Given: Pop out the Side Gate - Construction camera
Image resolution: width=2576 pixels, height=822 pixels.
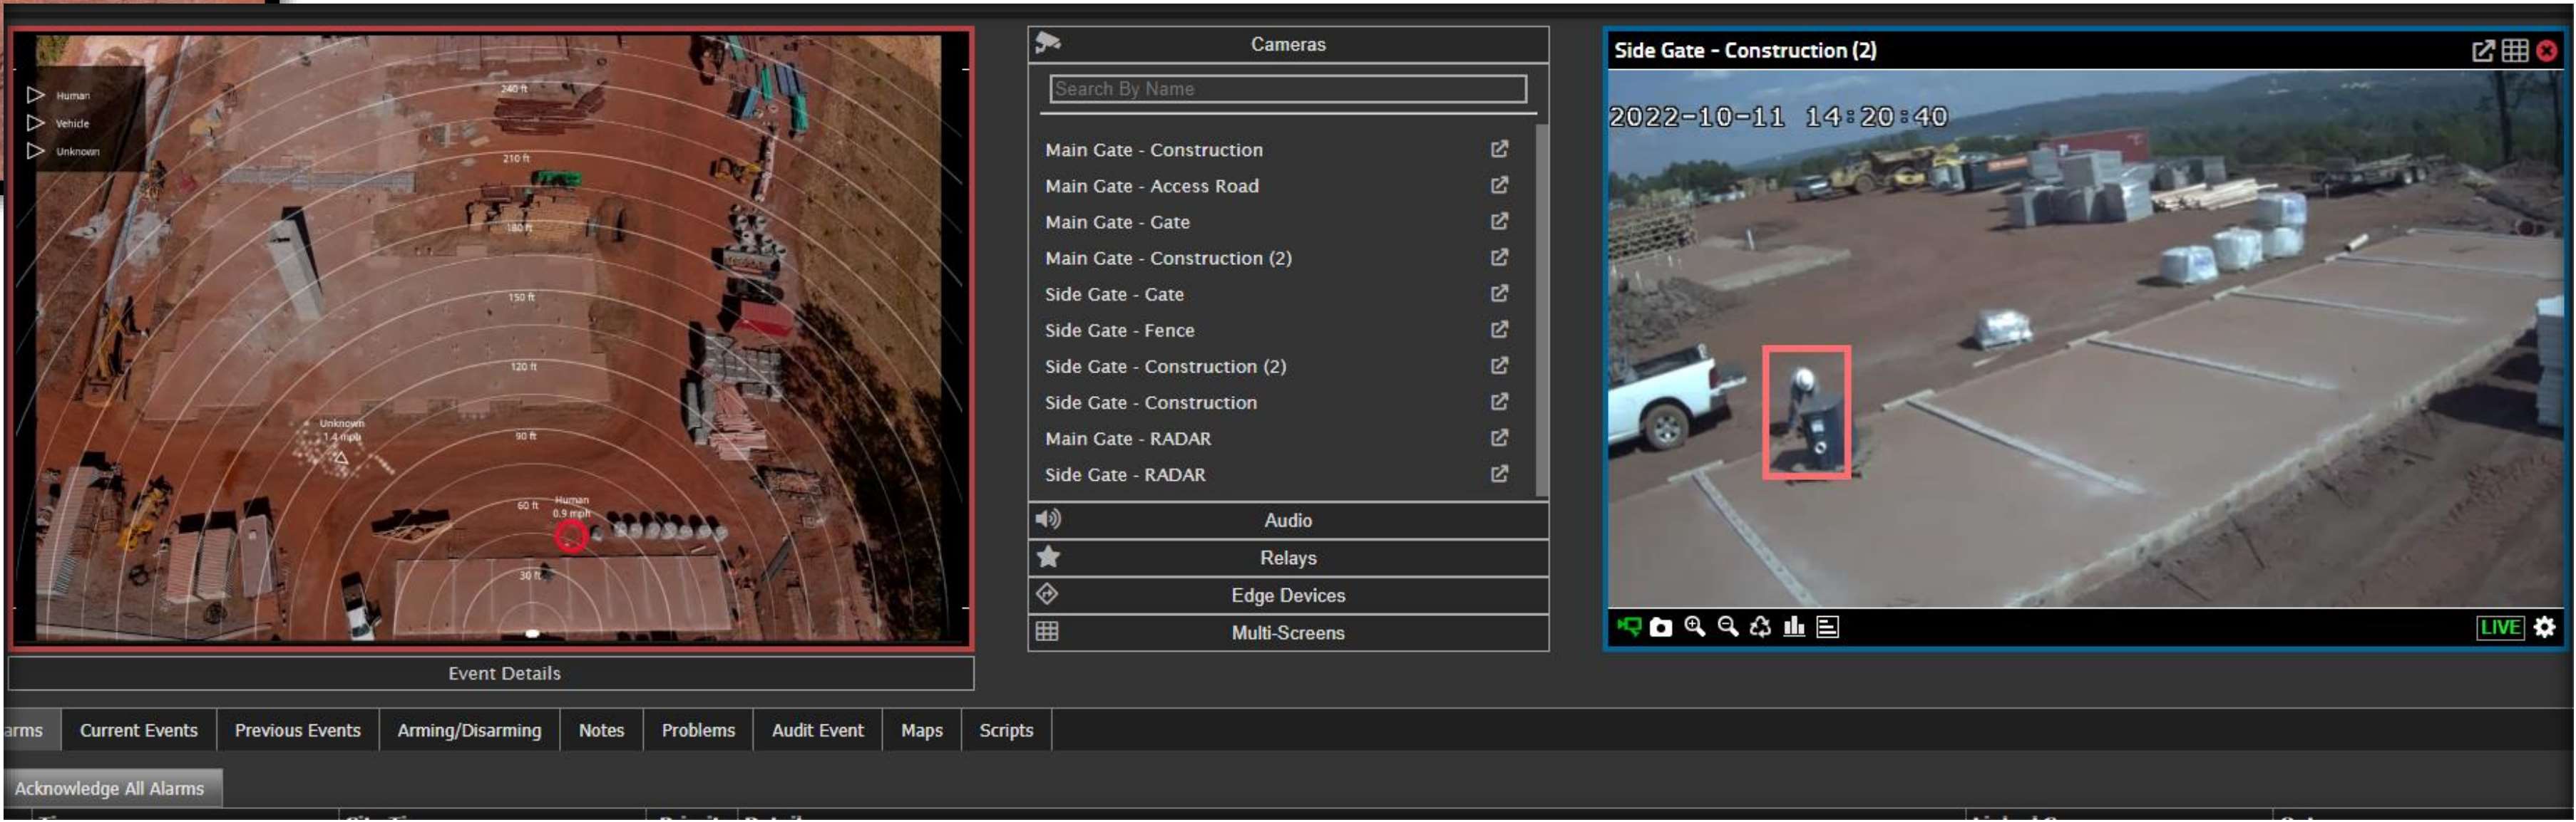Looking at the screenshot, I should pyautogui.click(x=1500, y=402).
